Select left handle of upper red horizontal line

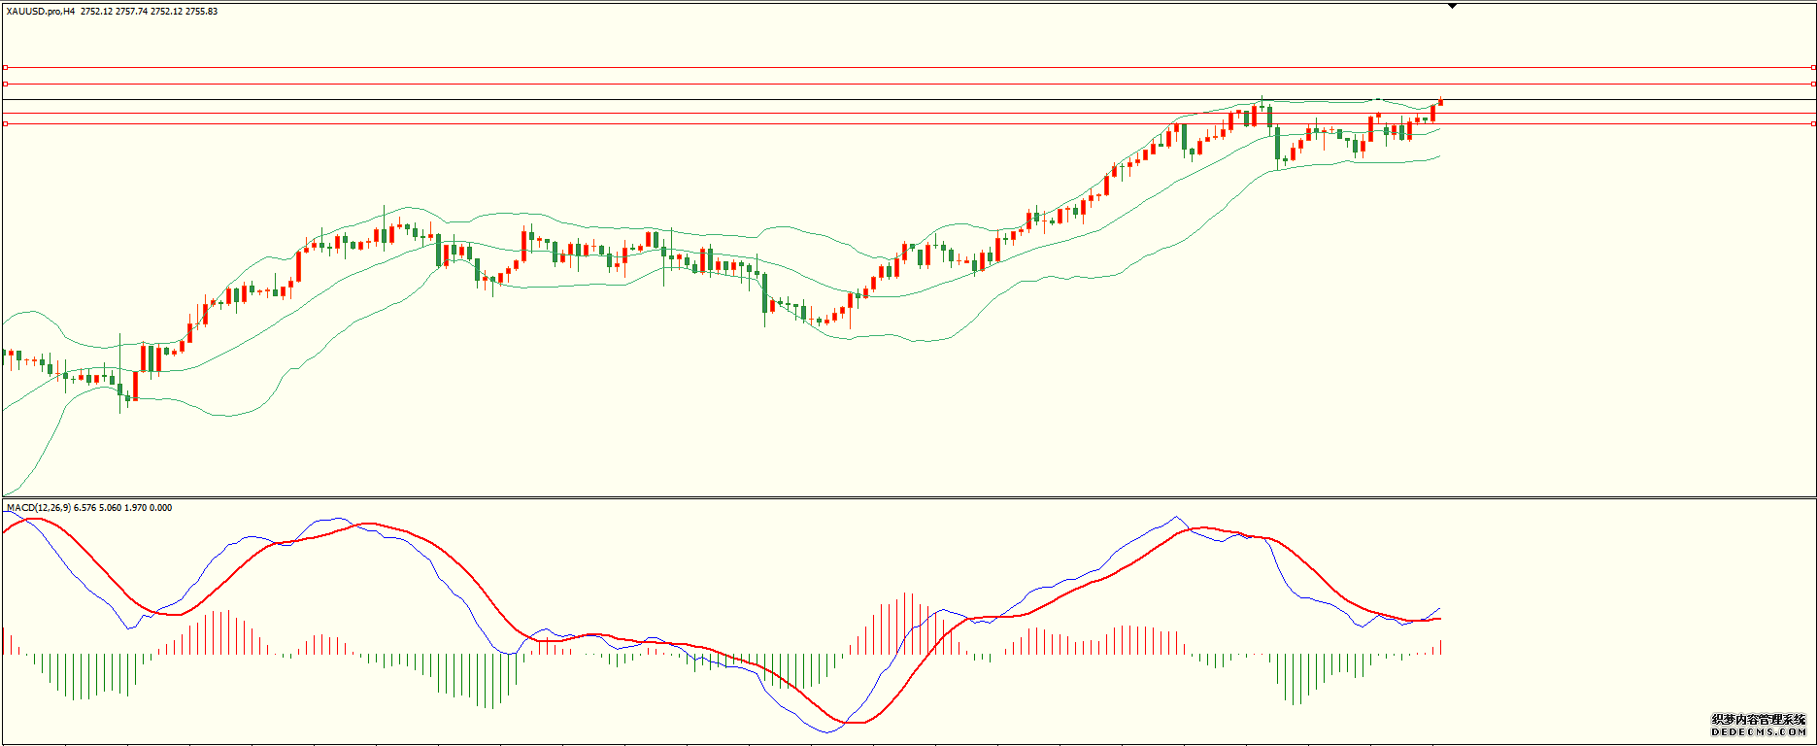pyautogui.click(x=5, y=85)
